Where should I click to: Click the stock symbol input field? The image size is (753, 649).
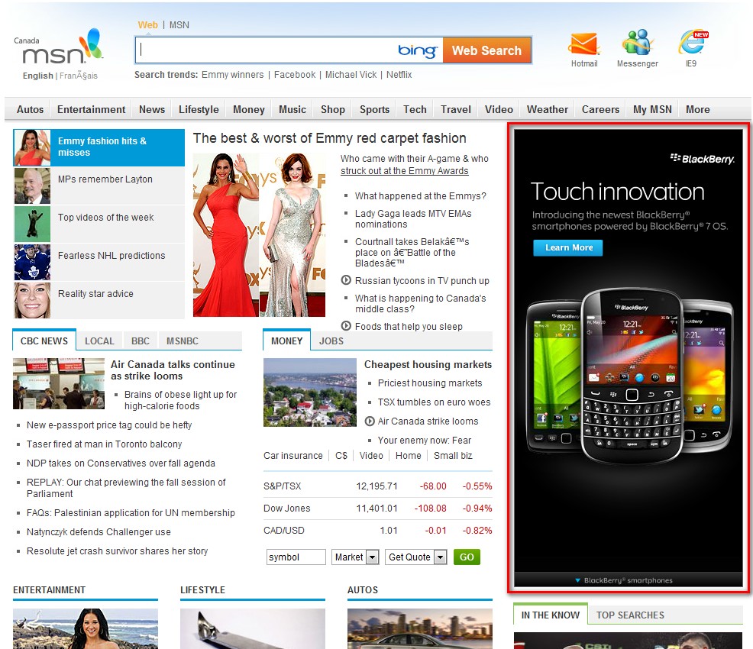[296, 557]
